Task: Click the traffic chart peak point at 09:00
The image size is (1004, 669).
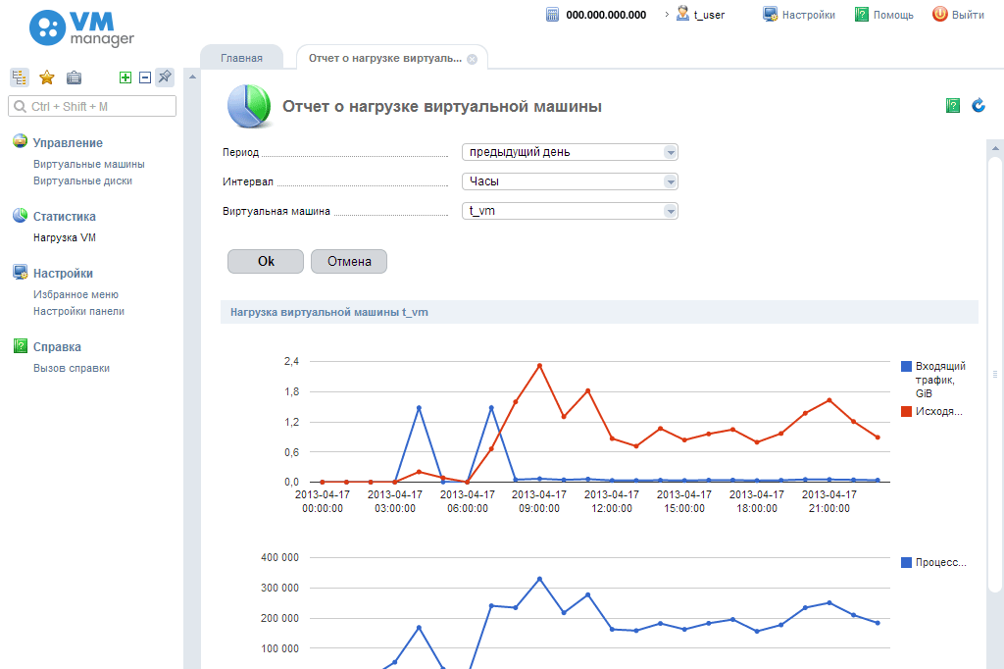Action: click(540, 366)
